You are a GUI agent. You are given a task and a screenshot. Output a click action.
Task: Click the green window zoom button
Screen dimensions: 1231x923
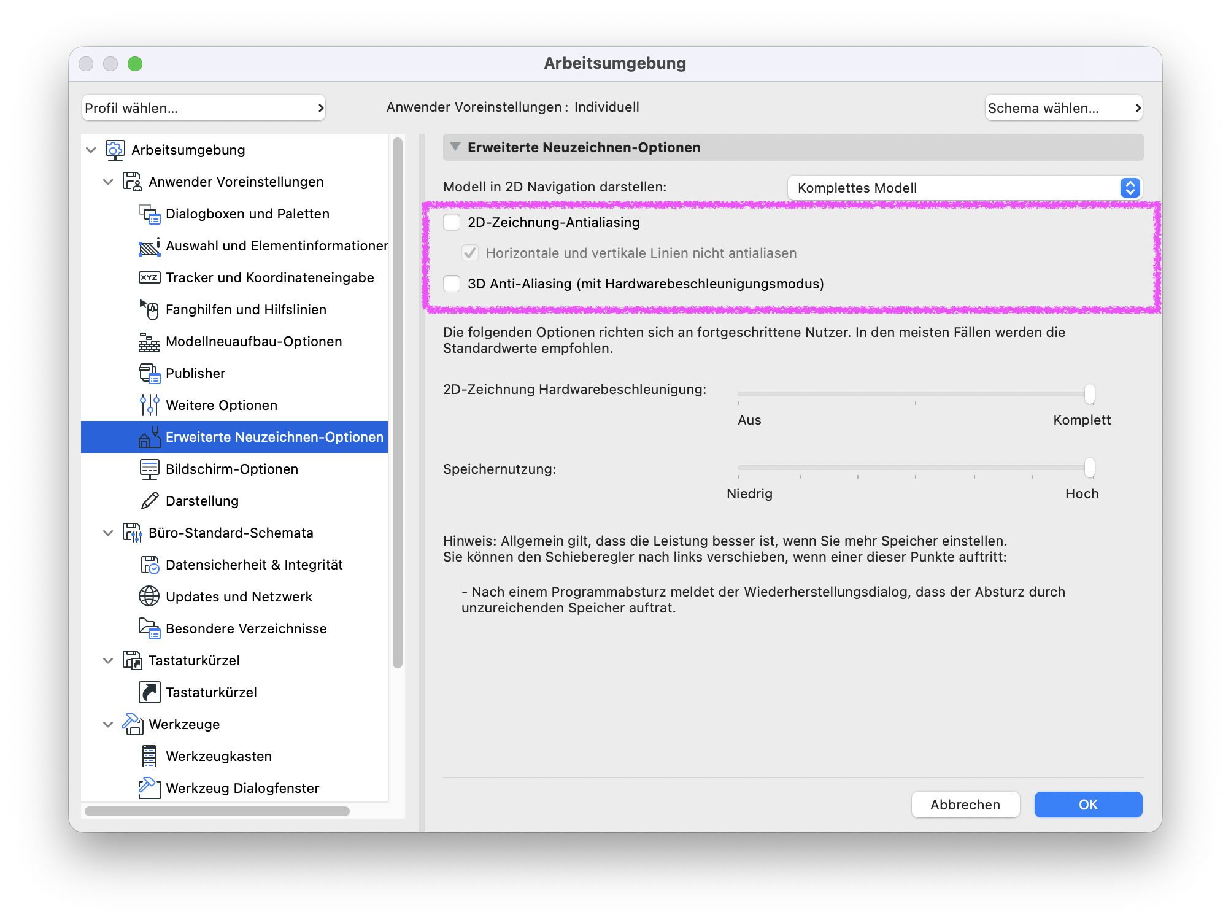click(x=135, y=64)
